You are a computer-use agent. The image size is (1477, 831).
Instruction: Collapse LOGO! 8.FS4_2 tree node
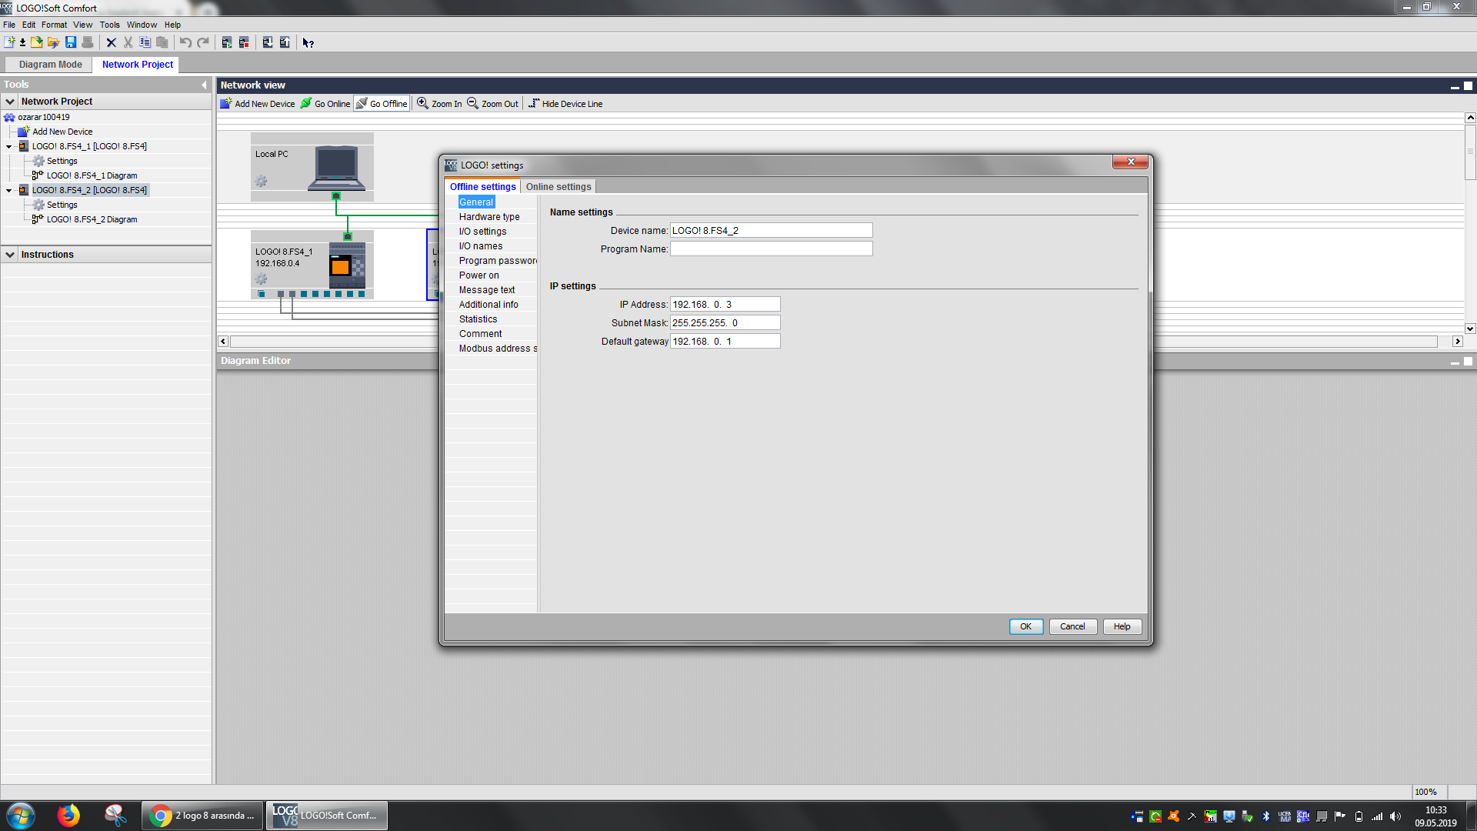(9, 190)
